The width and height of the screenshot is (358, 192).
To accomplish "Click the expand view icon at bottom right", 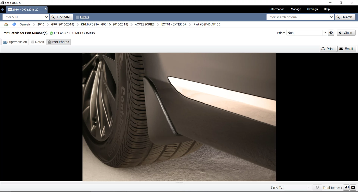I will (353, 187).
